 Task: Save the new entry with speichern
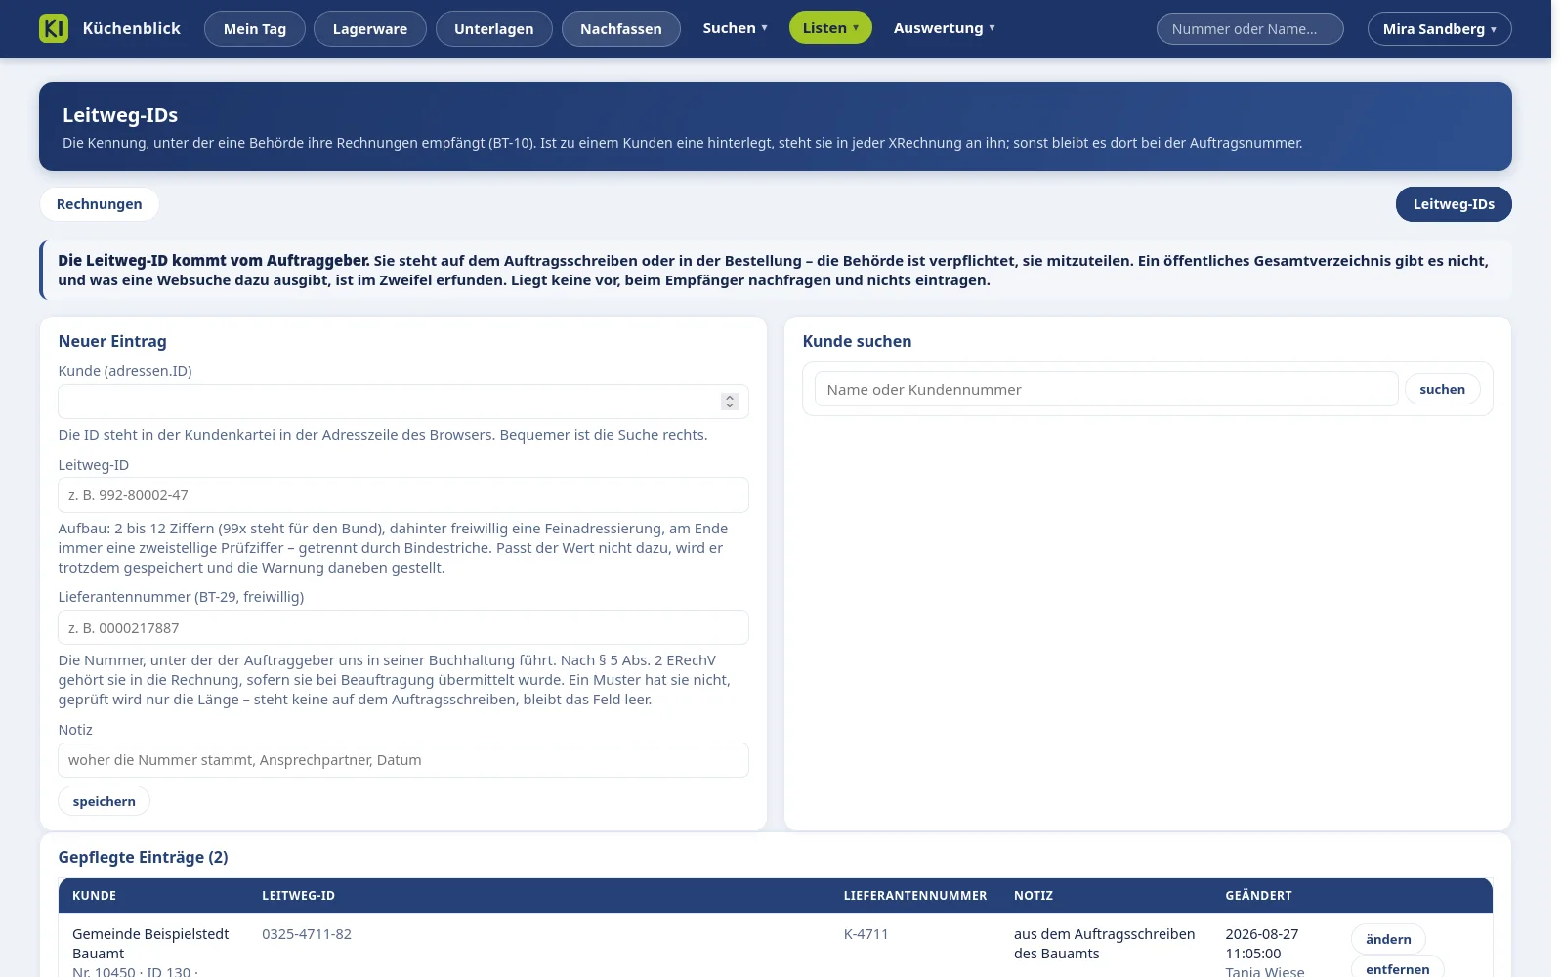coord(105,801)
